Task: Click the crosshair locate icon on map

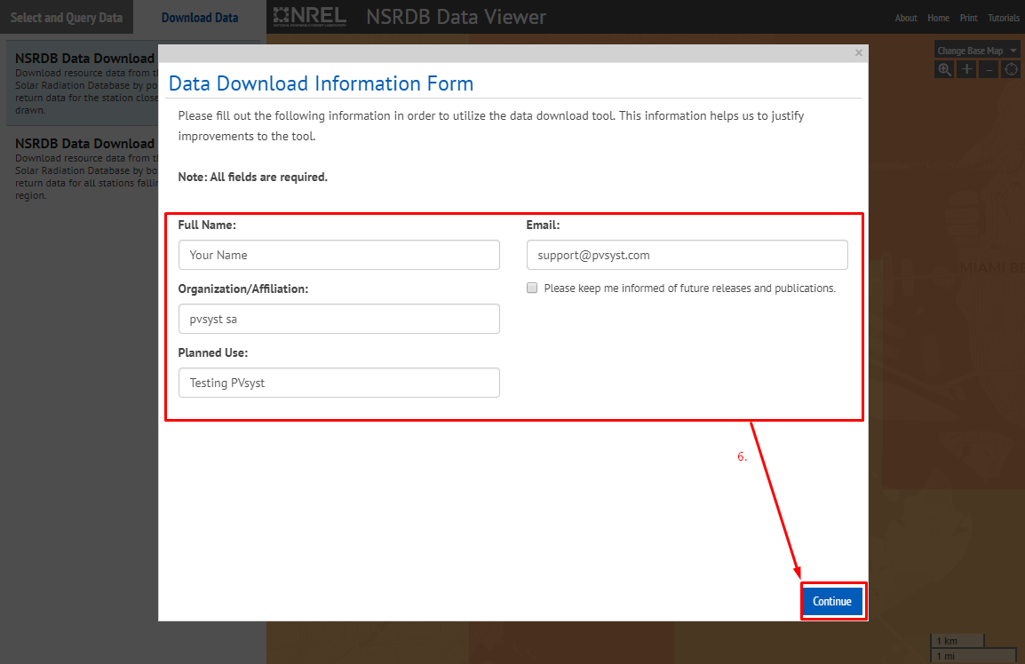Action: [x=1011, y=69]
